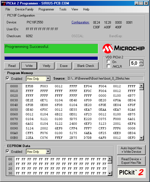Viewport: 150px width, 182px height.
Task: Open the Device Family menu
Action: (24, 9)
